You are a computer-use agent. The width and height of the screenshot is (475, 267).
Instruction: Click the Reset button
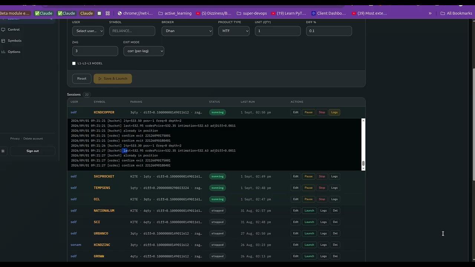pos(82,79)
